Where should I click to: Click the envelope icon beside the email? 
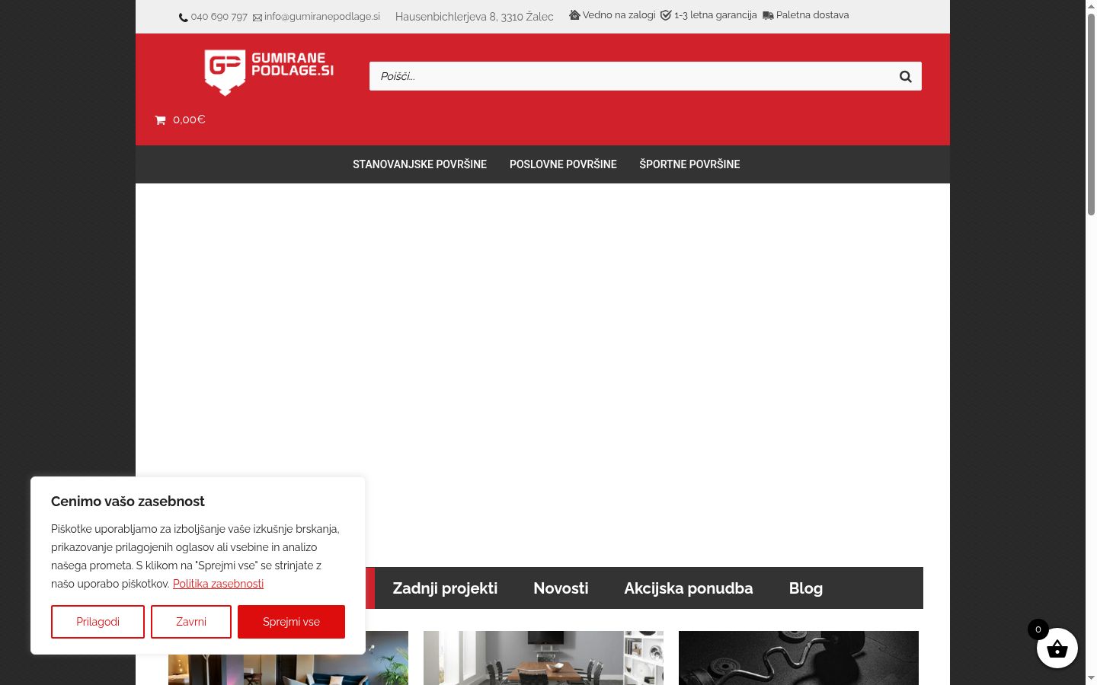tap(257, 18)
